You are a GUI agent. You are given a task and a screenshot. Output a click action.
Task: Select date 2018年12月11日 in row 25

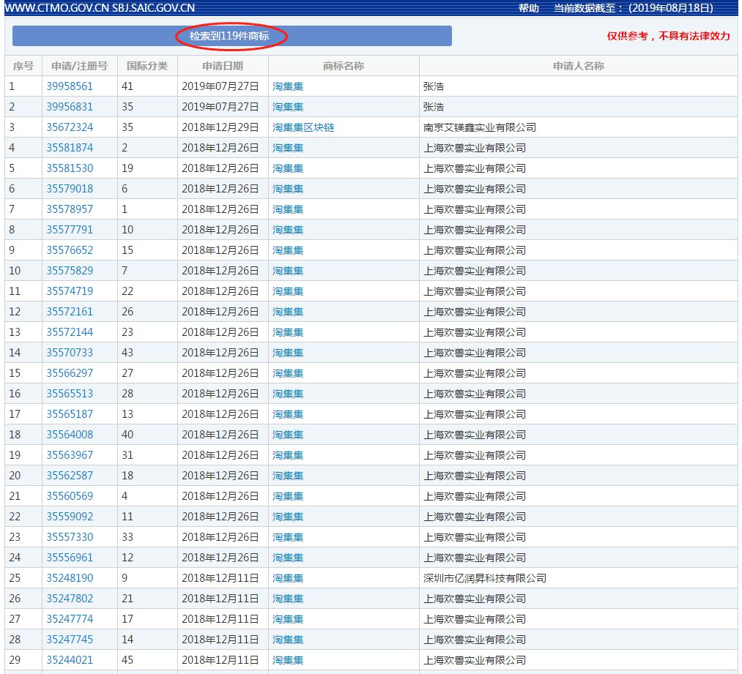point(220,578)
